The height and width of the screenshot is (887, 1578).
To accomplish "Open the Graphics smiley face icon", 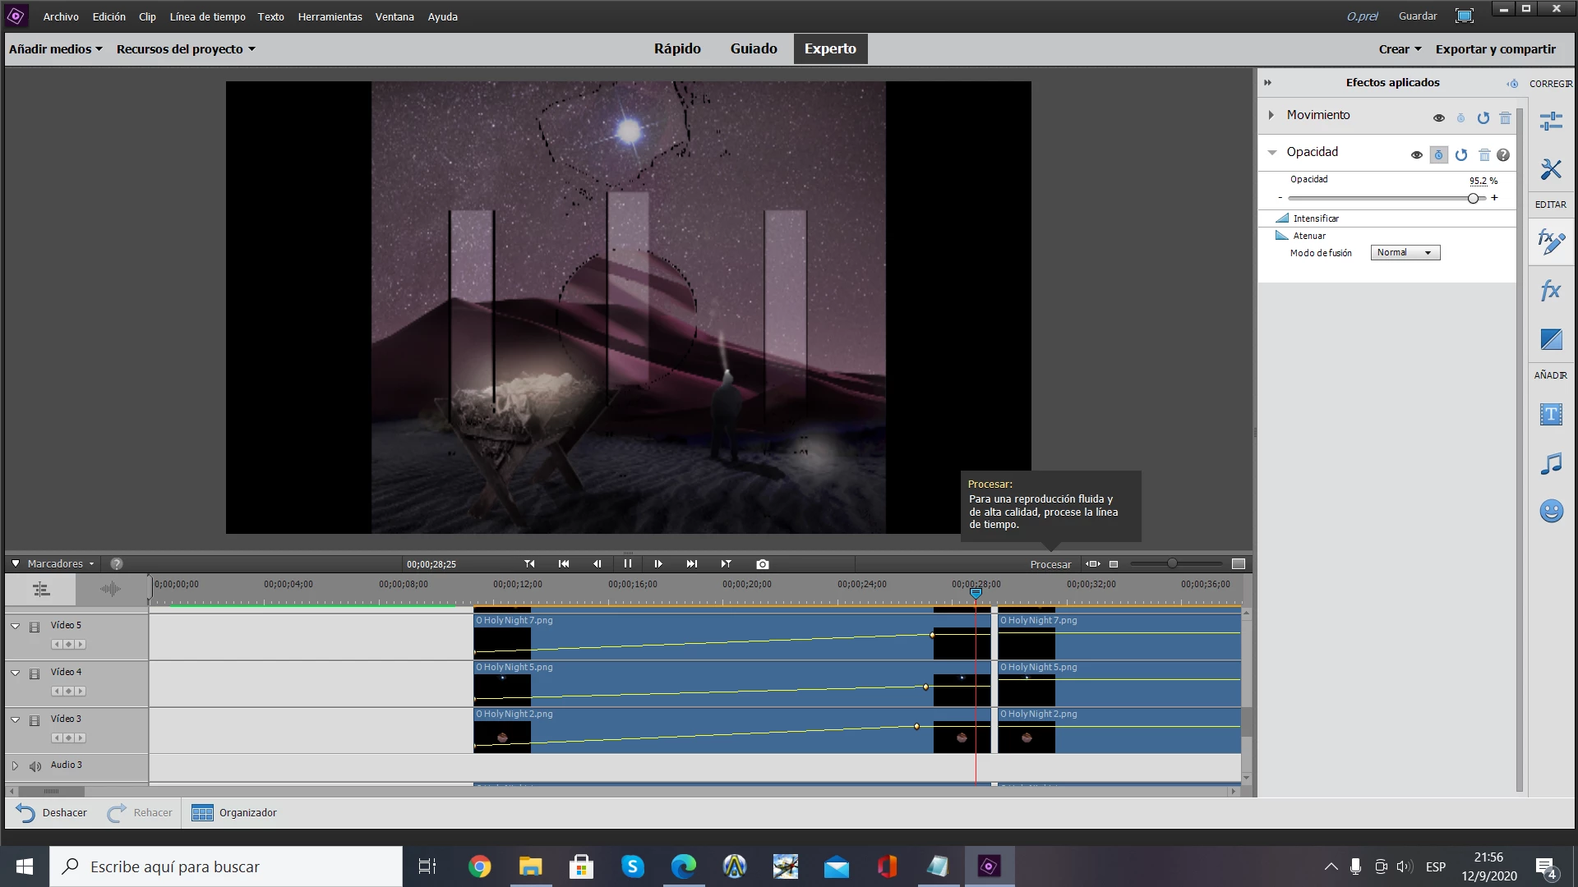I will point(1551,511).
